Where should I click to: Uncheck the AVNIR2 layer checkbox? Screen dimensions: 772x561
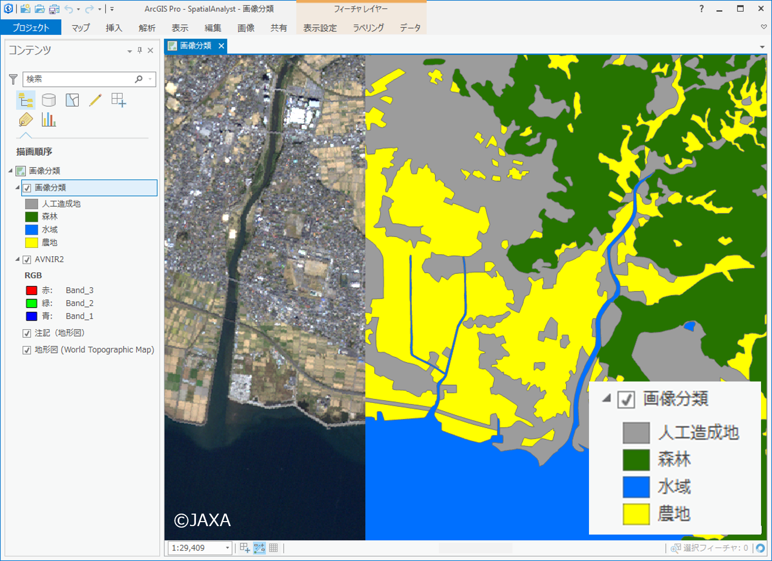[x=26, y=259]
